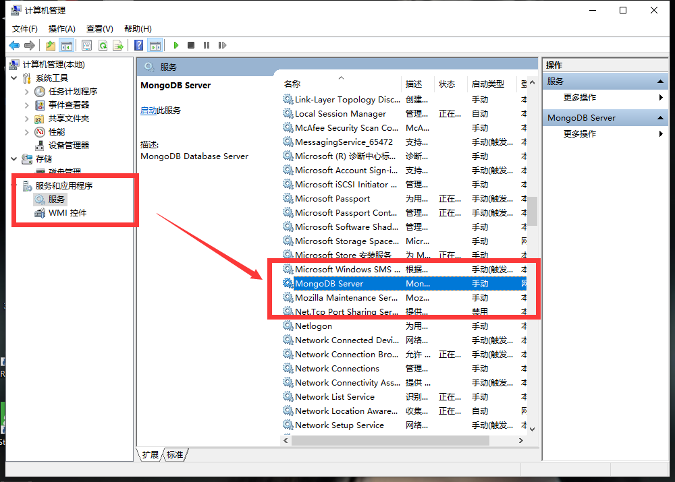Sort by the 名称 column header
Image resolution: width=675 pixels, height=482 pixels.
click(x=342, y=84)
